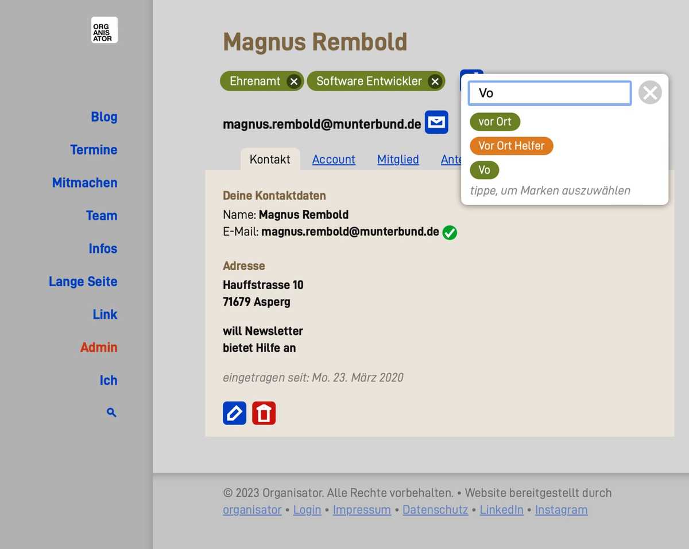This screenshot has width=689, height=549.
Task: Delete contact with the red trash icon
Action: click(264, 413)
